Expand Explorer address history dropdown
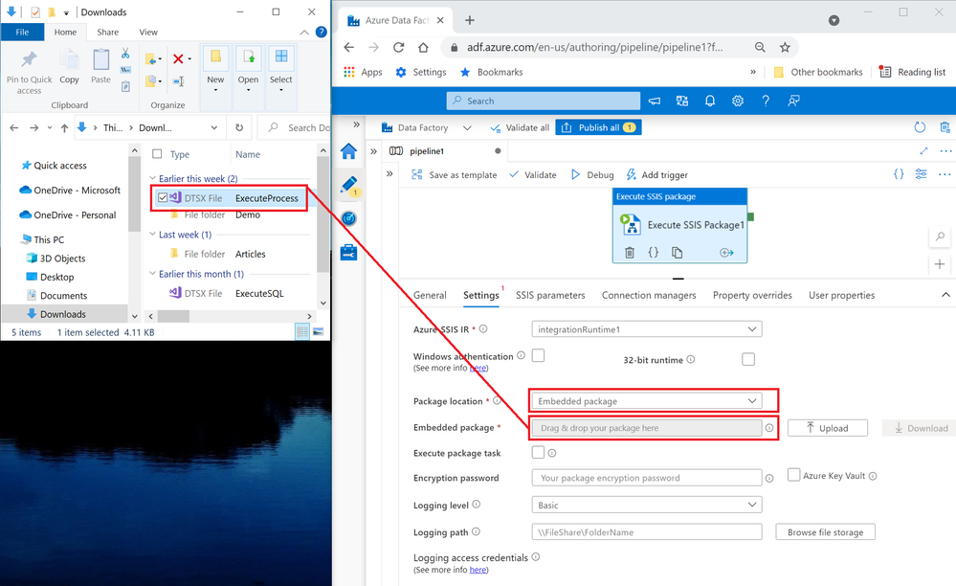This screenshot has width=956, height=586. pyautogui.click(x=214, y=127)
